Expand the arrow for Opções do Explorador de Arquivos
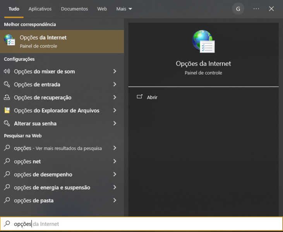Image resolution: width=283 pixels, height=232 pixels. [x=115, y=110]
